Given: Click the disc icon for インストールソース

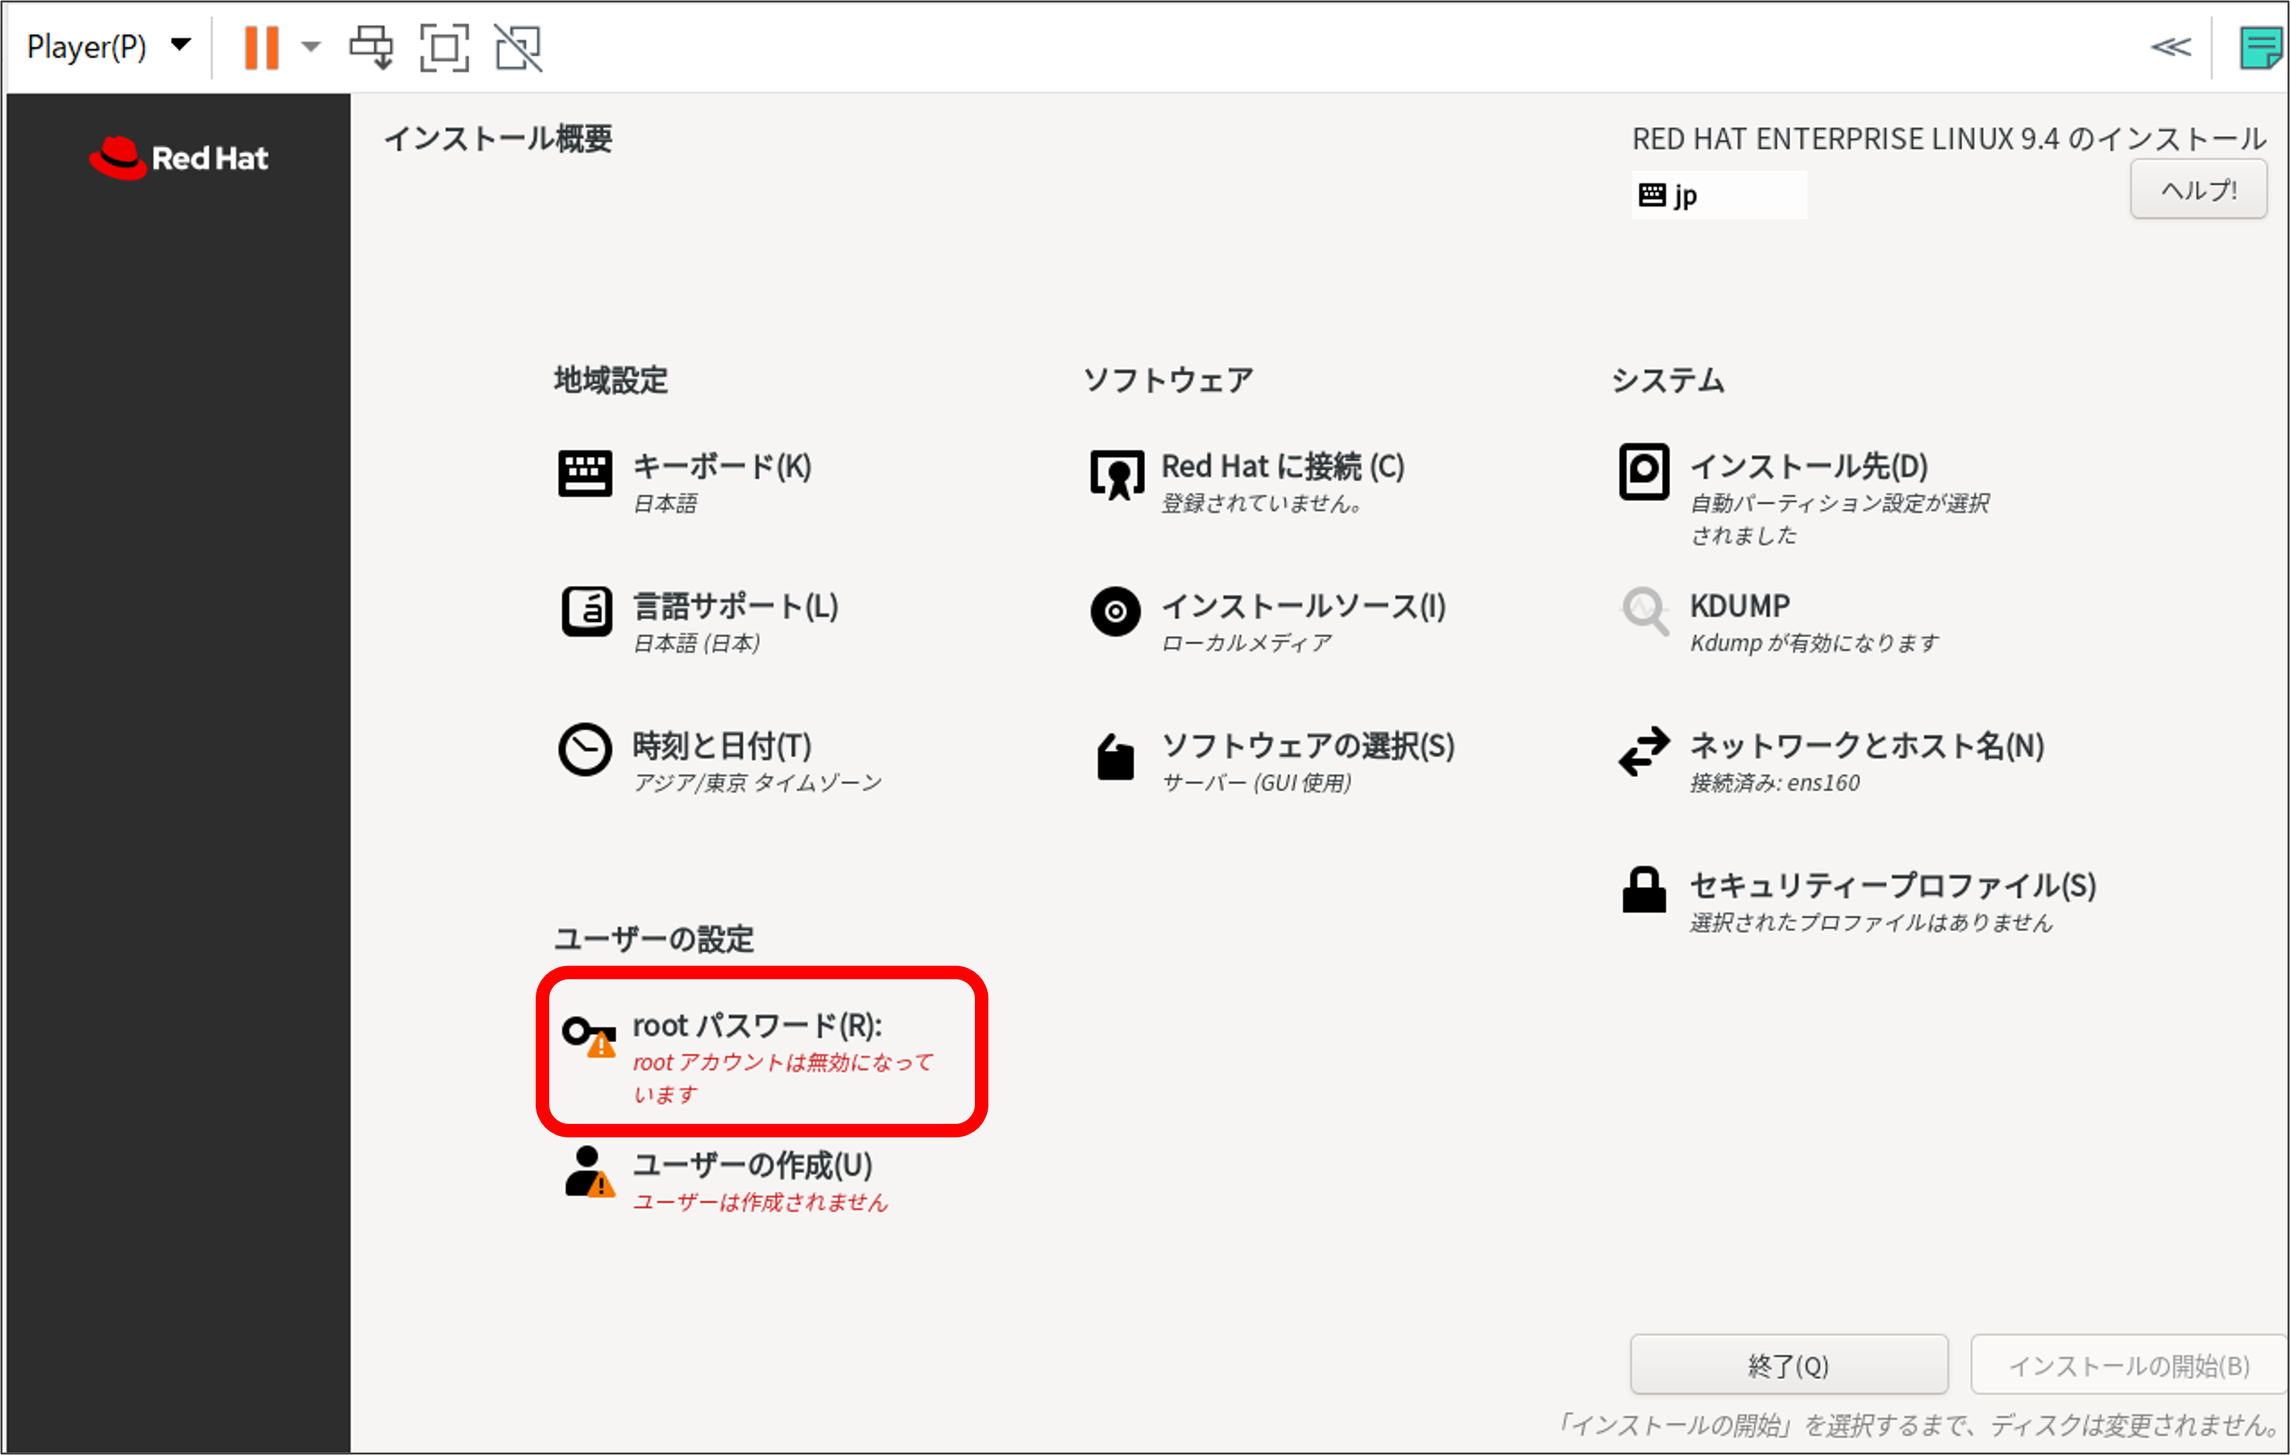Looking at the screenshot, I should pos(1114,611).
